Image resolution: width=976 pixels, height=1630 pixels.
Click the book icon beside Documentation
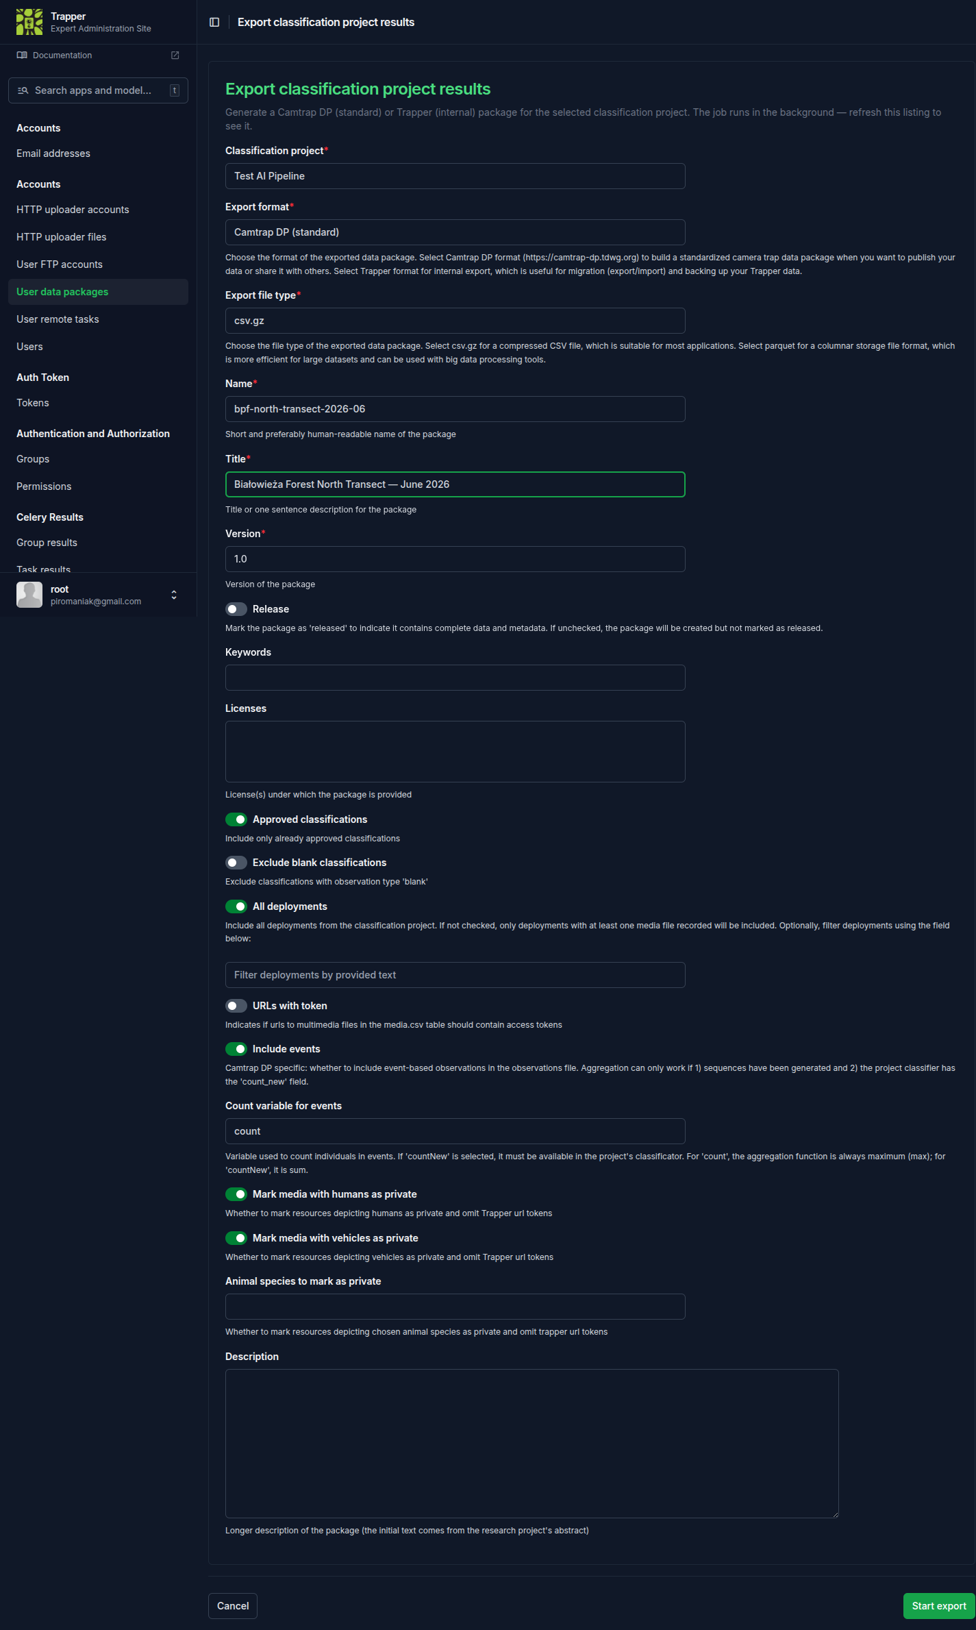[x=22, y=55]
